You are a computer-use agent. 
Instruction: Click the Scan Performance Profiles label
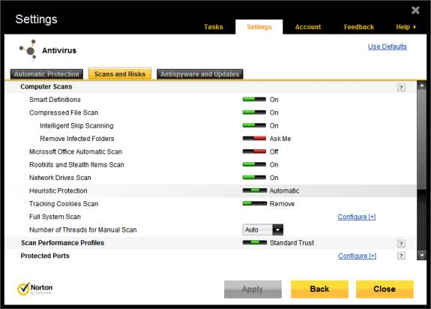pyautogui.click(x=63, y=243)
